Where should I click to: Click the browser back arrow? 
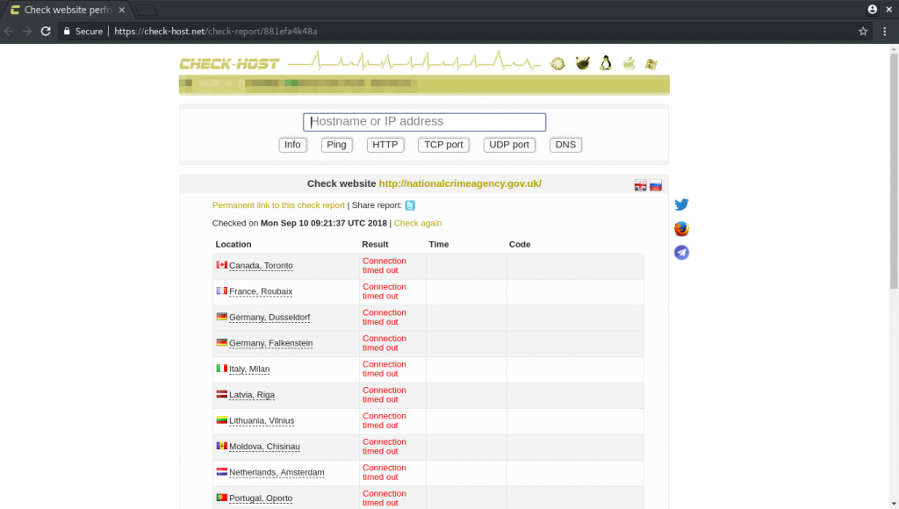[9, 32]
